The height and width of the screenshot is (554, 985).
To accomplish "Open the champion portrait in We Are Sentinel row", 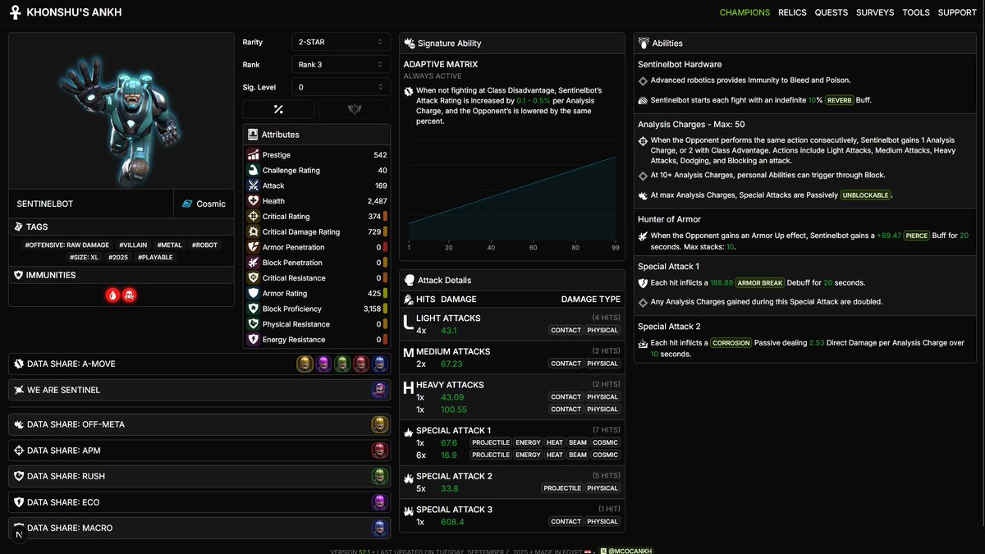I will [x=379, y=390].
